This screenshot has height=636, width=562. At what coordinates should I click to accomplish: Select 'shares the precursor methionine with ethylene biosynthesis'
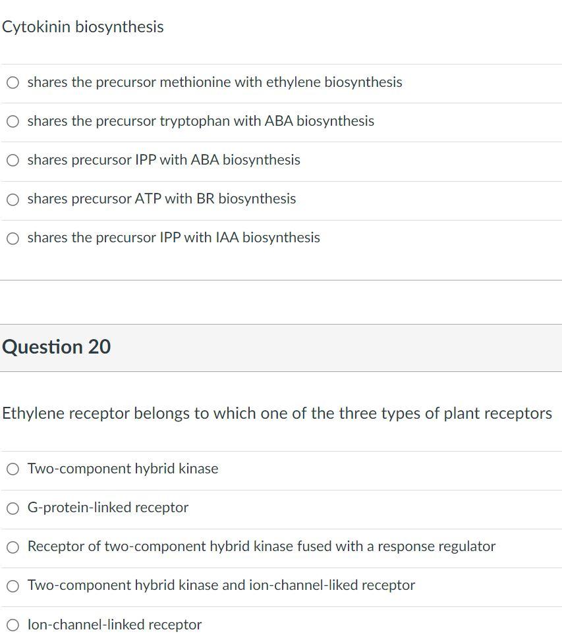[12, 82]
